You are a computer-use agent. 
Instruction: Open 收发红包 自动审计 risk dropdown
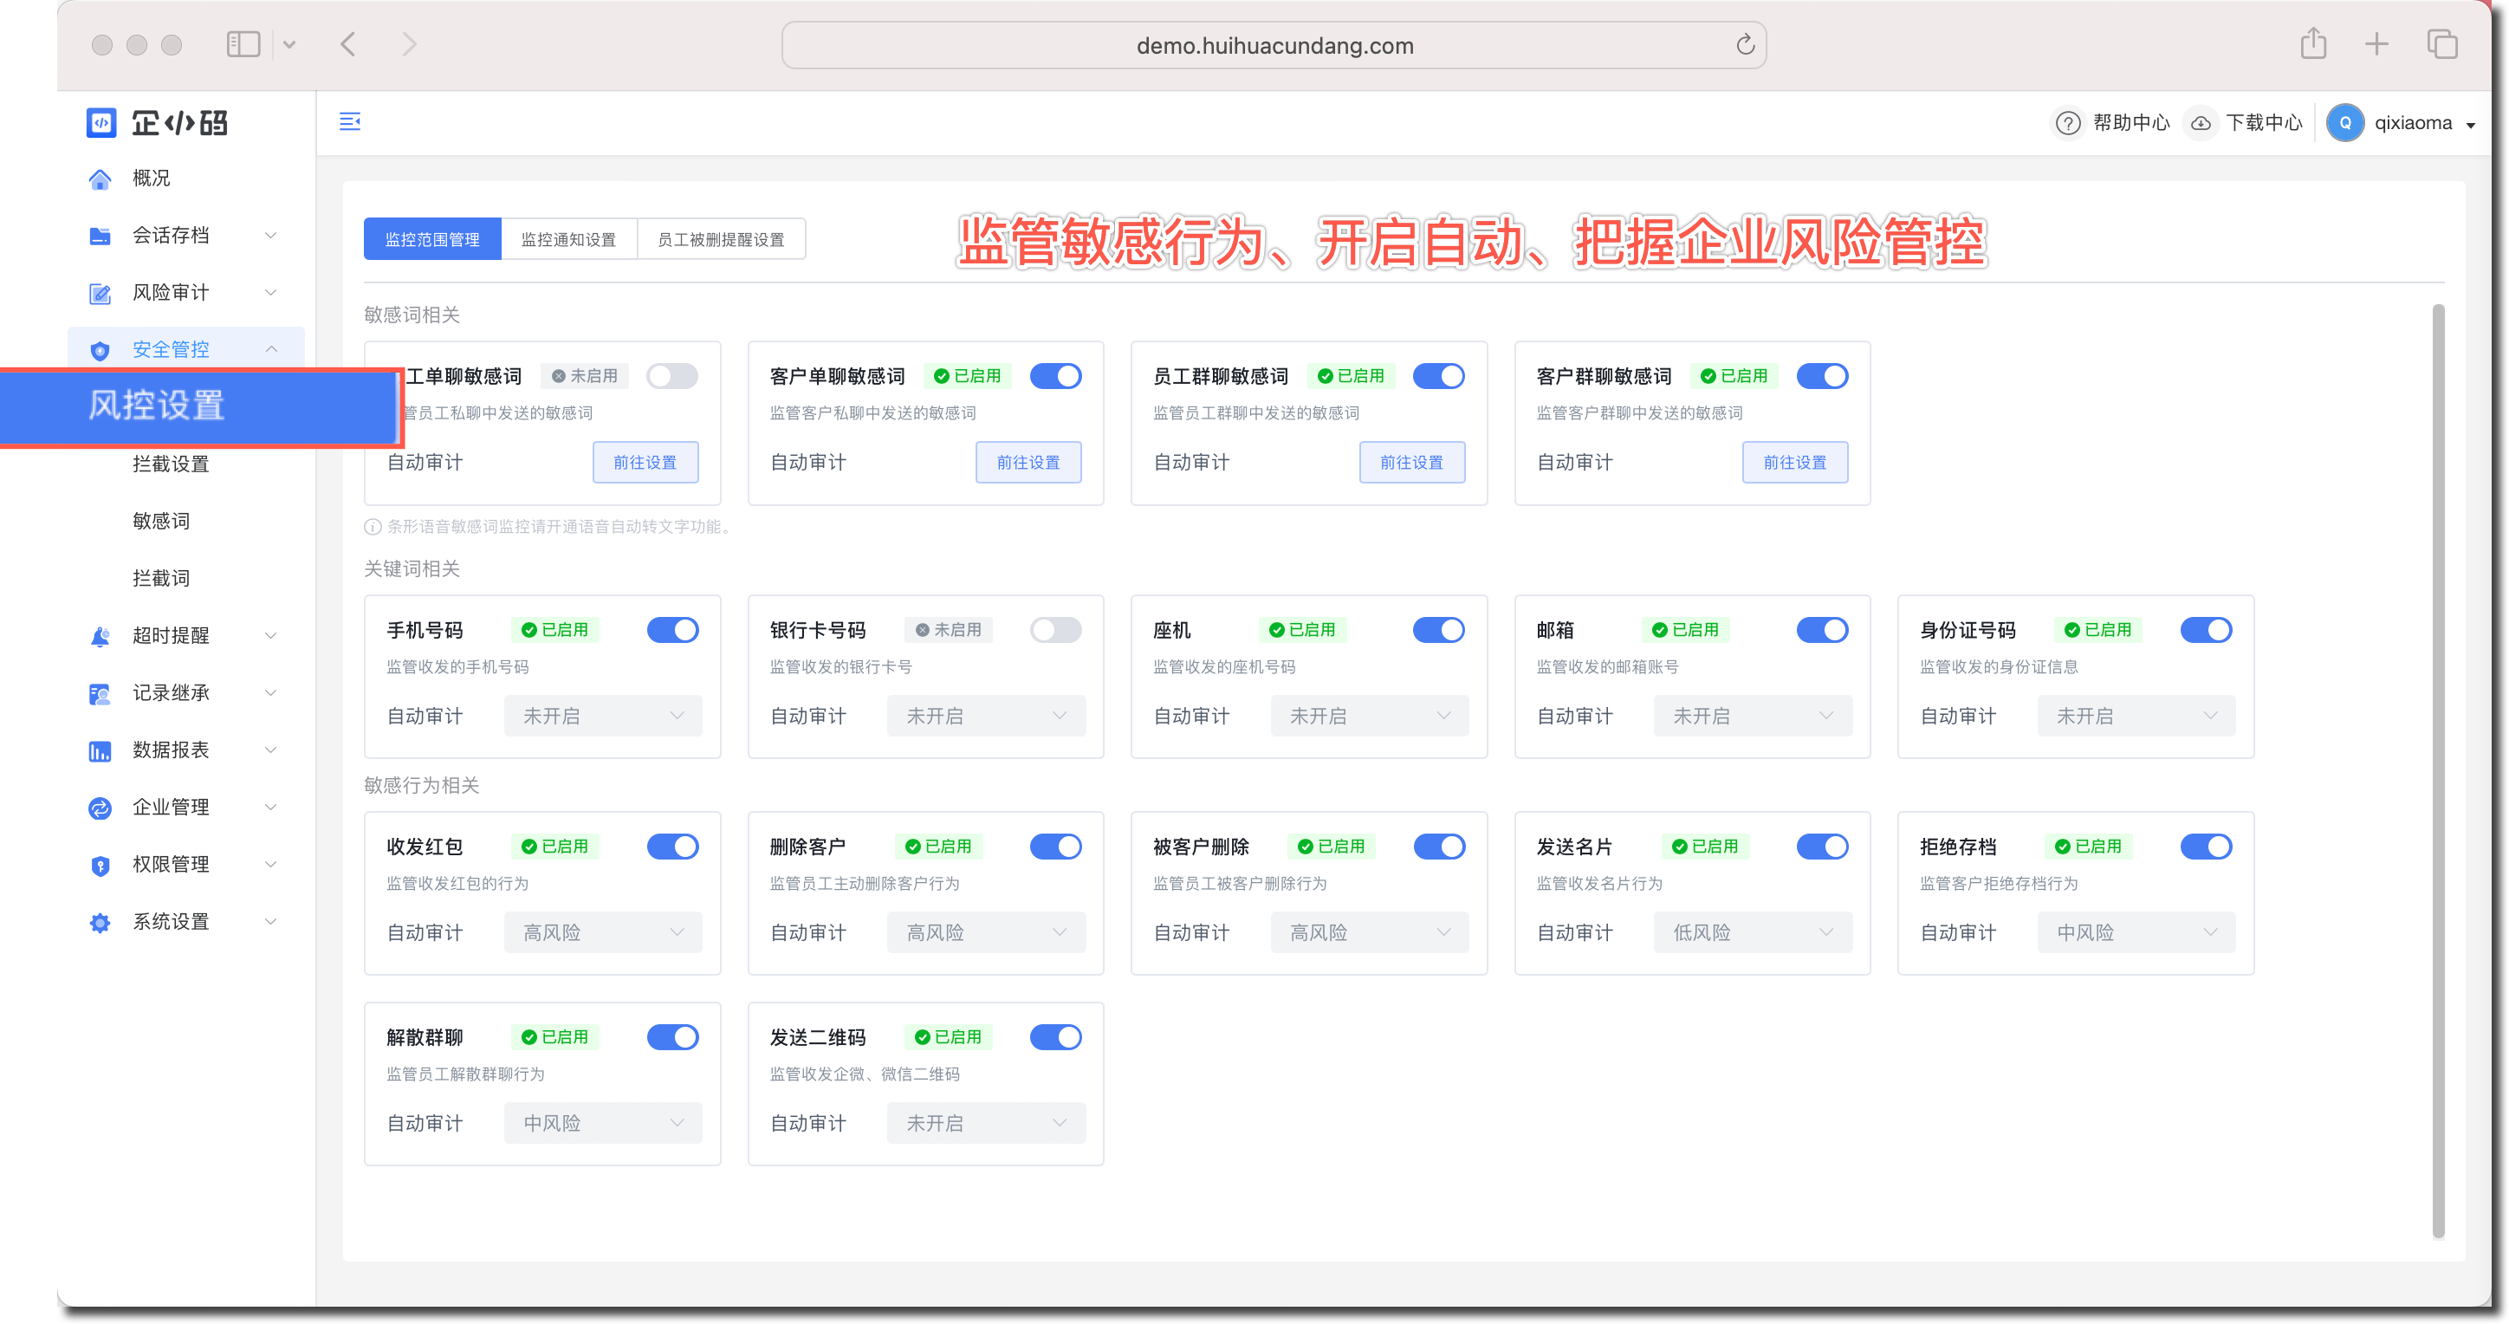point(602,933)
